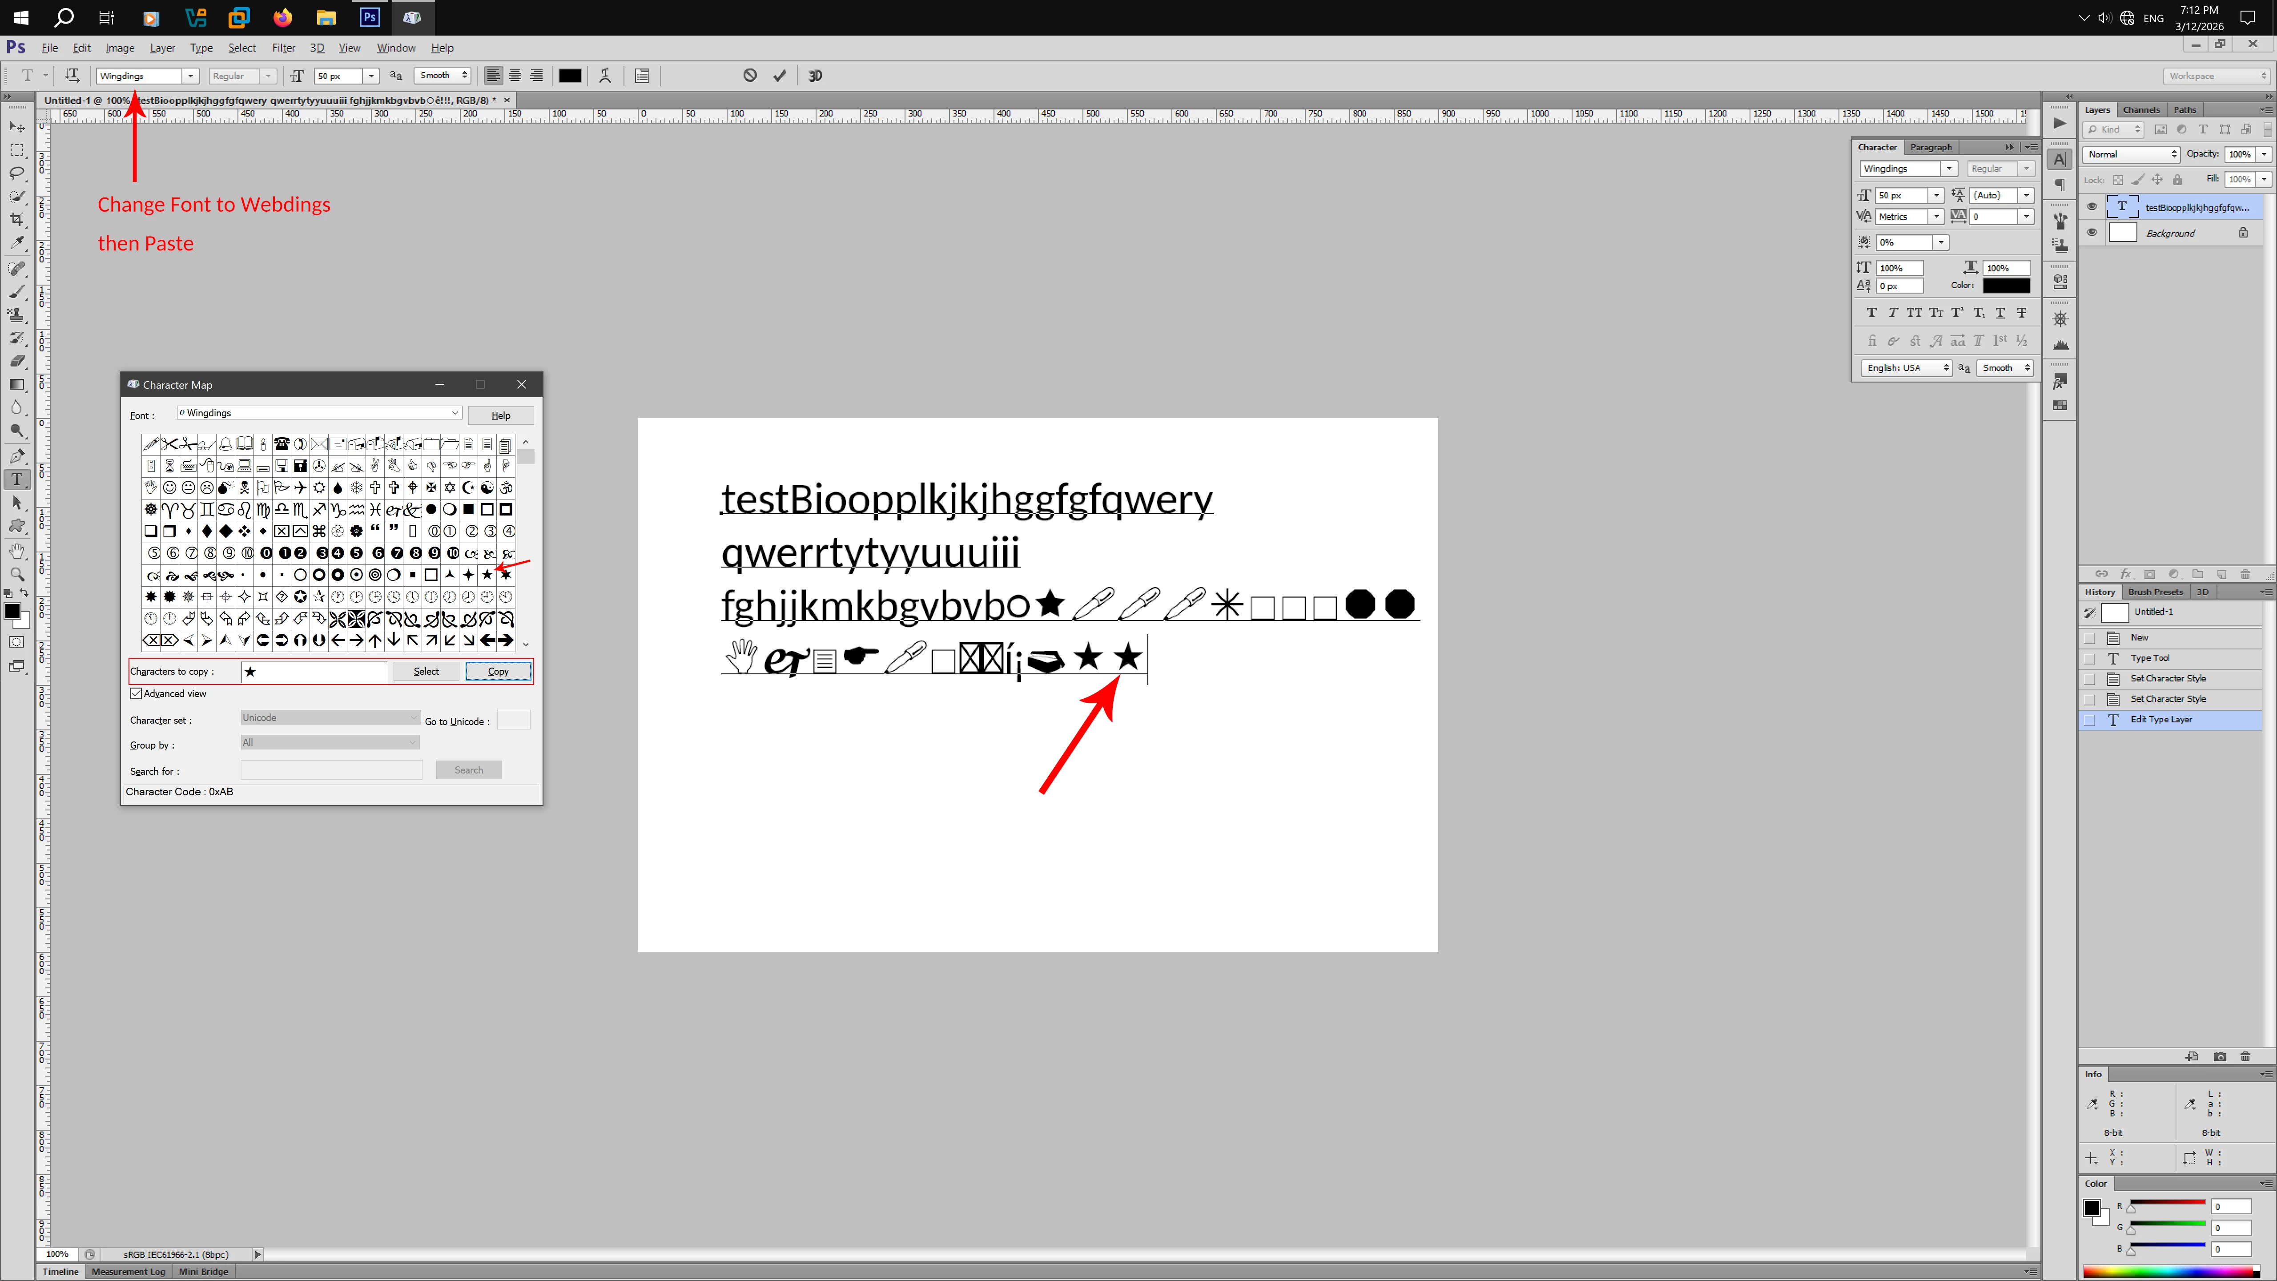Click the Copy button in Character Map
2277x1281 pixels.
point(498,672)
